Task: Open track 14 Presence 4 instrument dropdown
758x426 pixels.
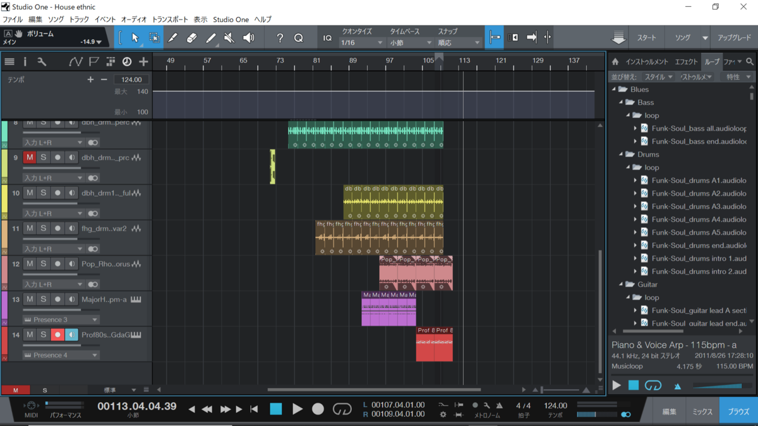Action: pyautogui.click(x=61, y=355)
